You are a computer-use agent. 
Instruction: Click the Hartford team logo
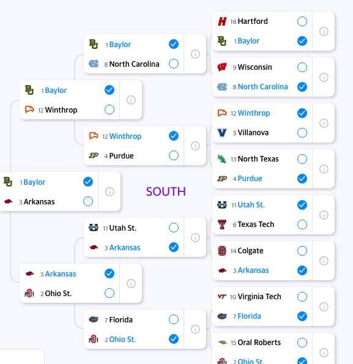click(x=222, y=21)
